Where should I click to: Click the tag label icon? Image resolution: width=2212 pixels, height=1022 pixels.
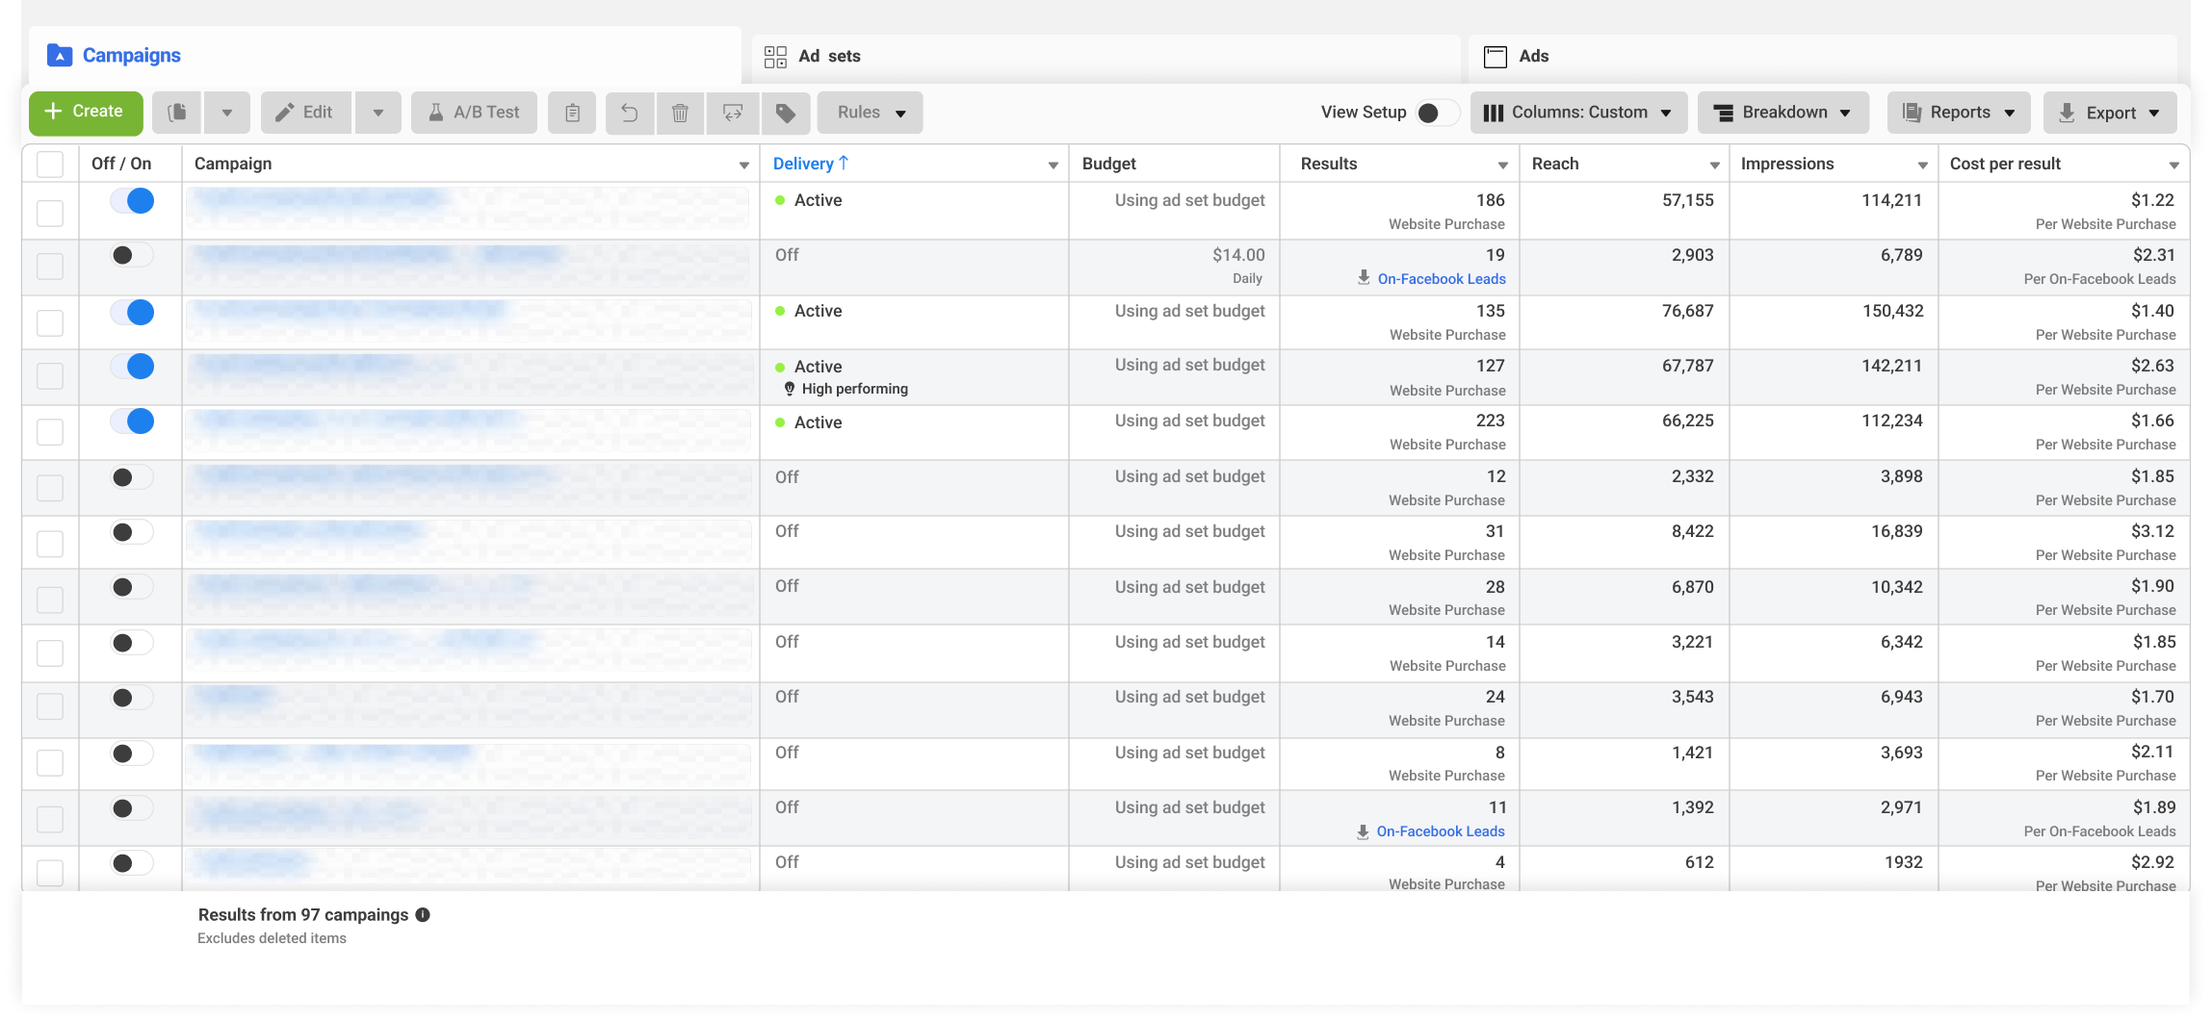[786, 113]
